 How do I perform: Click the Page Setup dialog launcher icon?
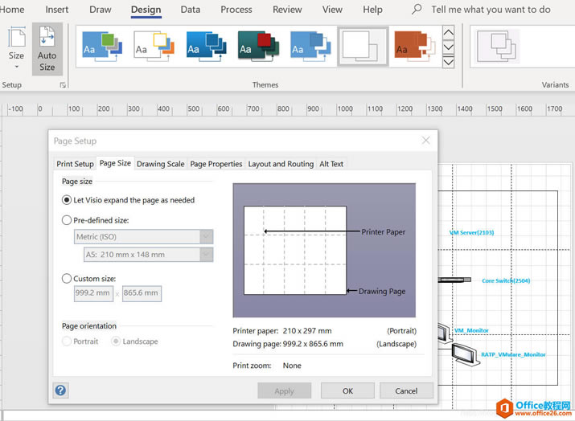(x=61, y=84)
